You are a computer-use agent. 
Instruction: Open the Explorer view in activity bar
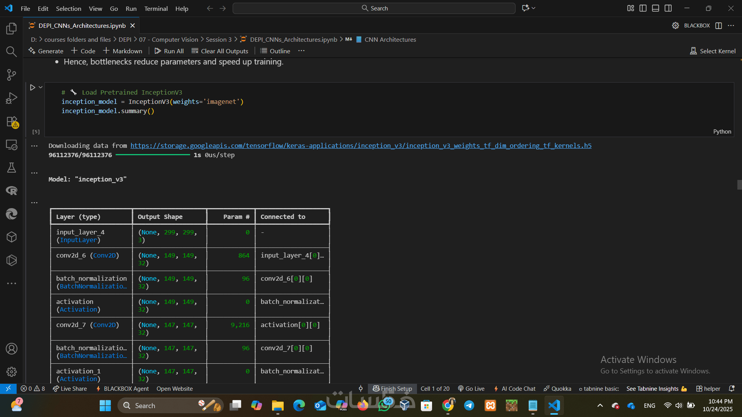[x=12, y=28]
